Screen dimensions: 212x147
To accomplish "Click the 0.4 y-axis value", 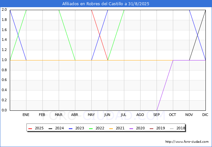I will point(4,90).
